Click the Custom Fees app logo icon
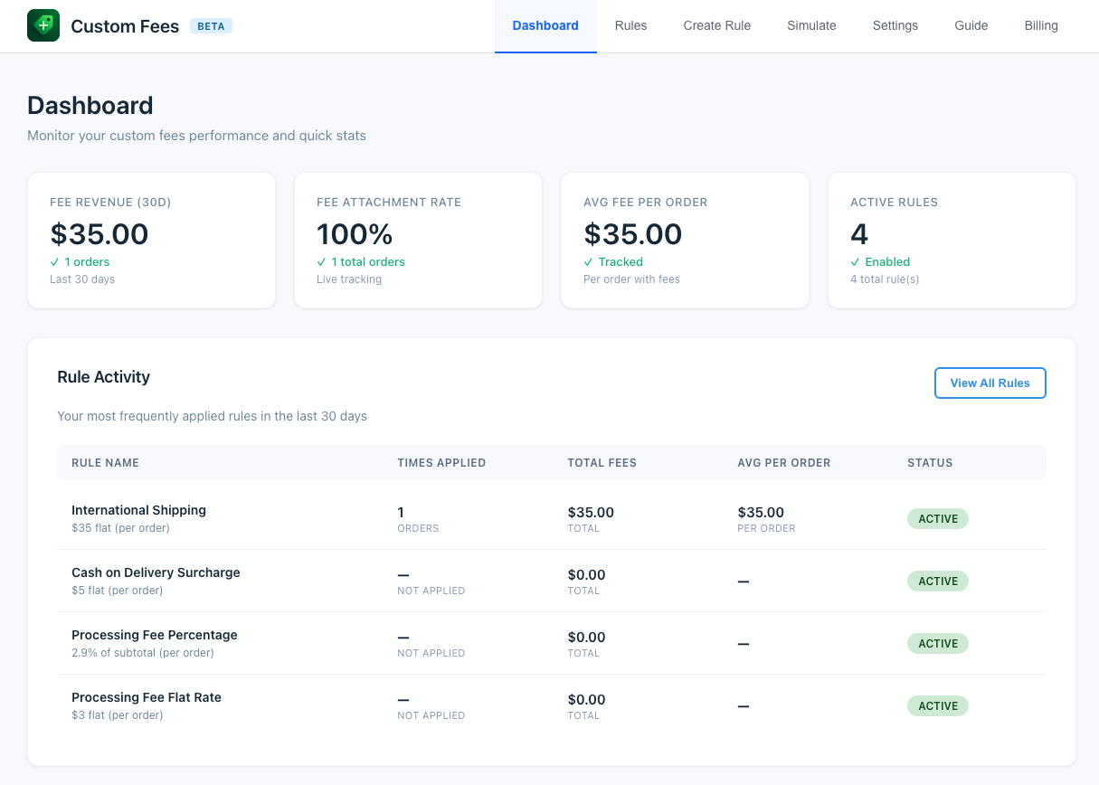1099x785 pixels. [x=43, y=26]
